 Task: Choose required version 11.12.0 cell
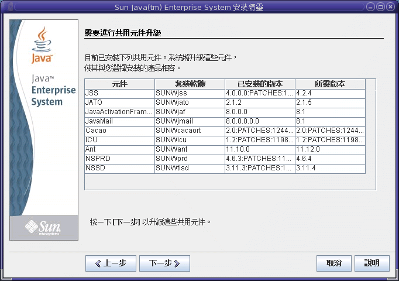coord(330,150)
